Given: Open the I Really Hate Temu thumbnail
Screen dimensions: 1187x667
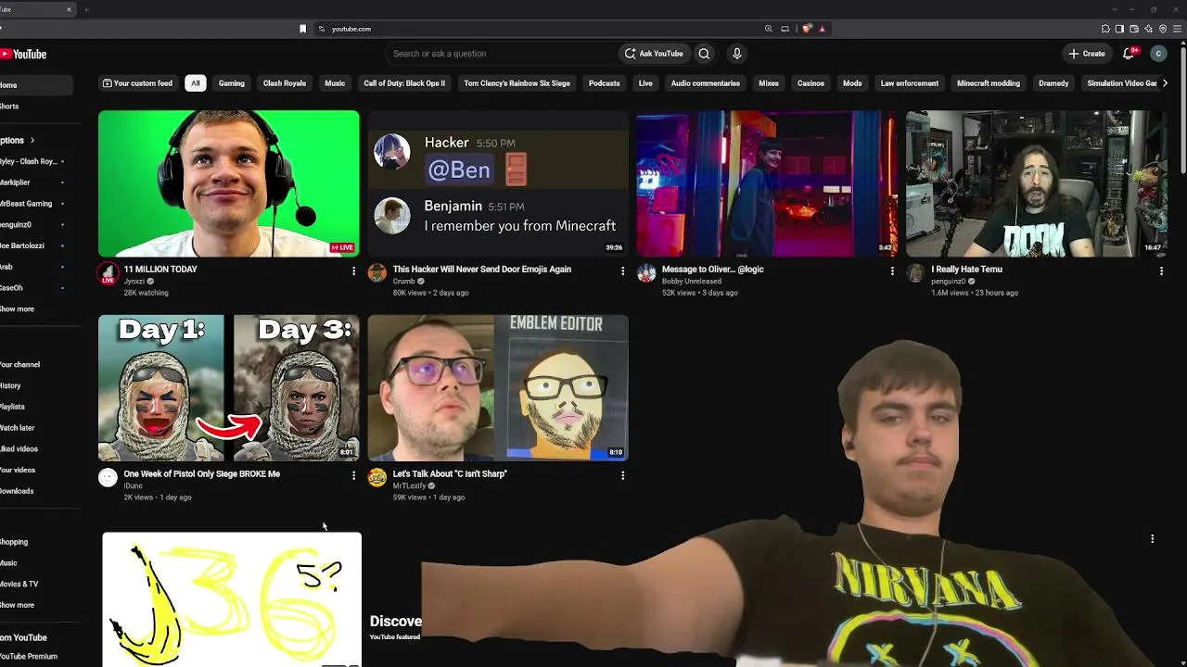Looking at the screenshot, I should coord(1037,183).
